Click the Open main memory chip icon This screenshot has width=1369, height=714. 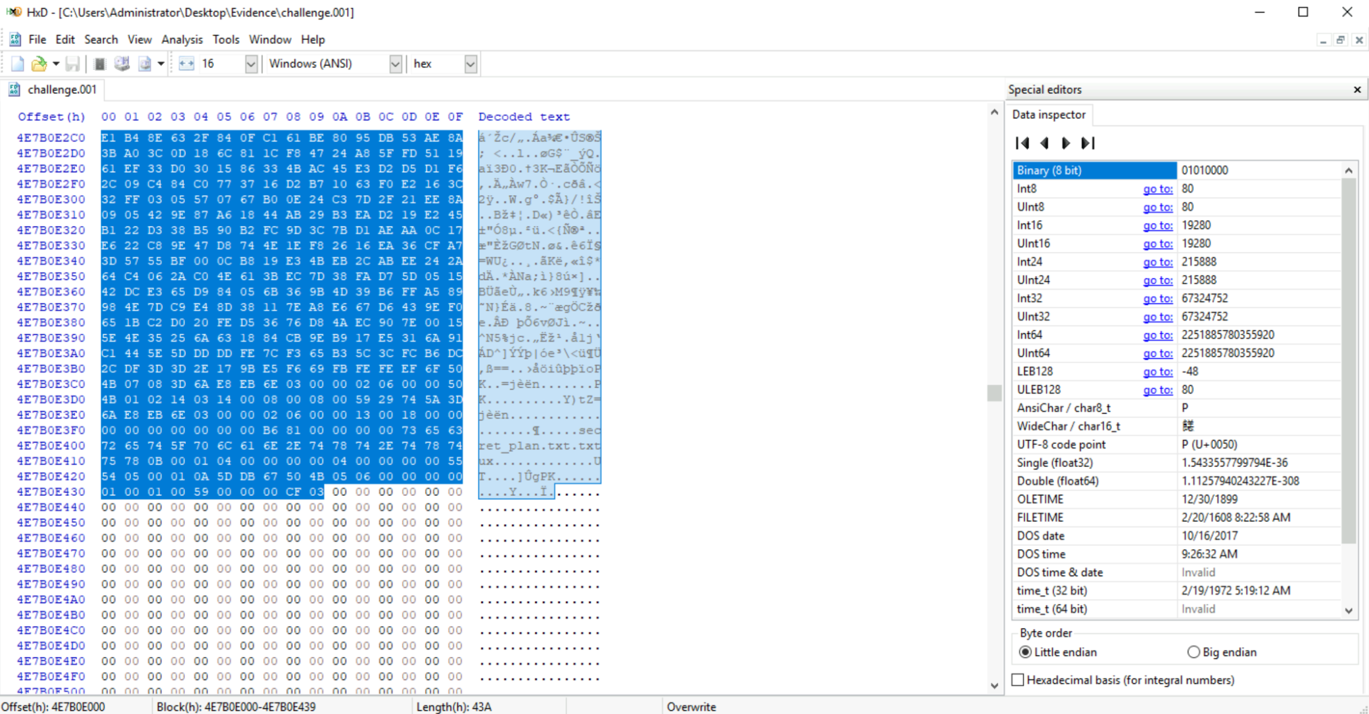click(100, 64)
